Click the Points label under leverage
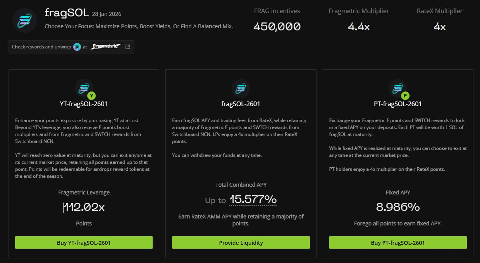This screenshot has width=480, height=263. [84, 223]
